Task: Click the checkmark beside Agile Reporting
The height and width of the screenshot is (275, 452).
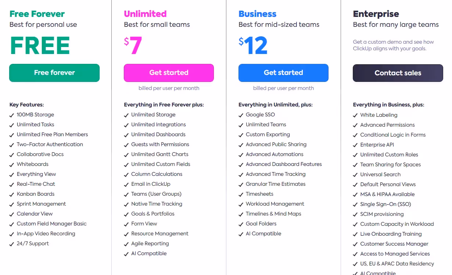Action: [126, 243]
